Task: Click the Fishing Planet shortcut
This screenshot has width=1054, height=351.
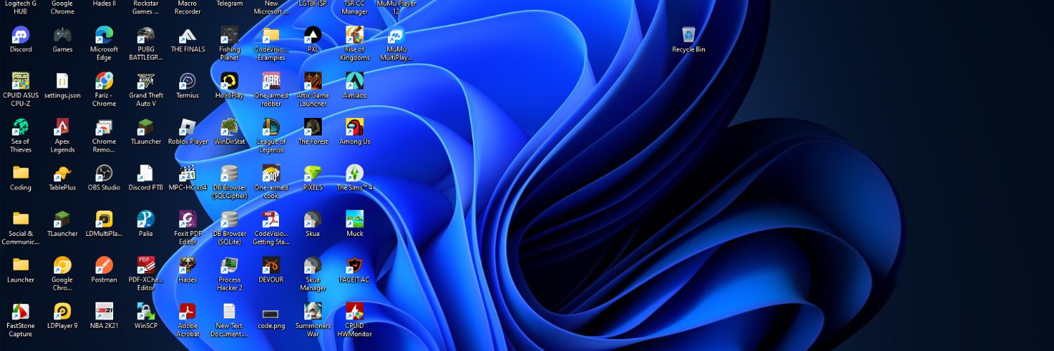Action: pos(229,35)
